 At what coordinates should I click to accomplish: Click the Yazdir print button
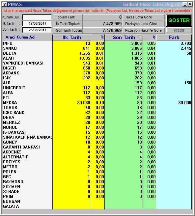point(179,30)
